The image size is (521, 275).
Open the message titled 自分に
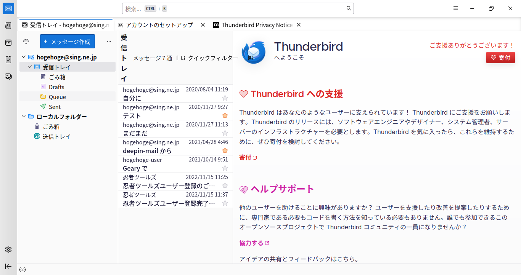coord(175,94)
